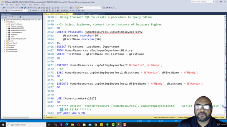Close the BISQL.sql tab
The height and width of the screenshot is (127, 227).
coord(72,14)
